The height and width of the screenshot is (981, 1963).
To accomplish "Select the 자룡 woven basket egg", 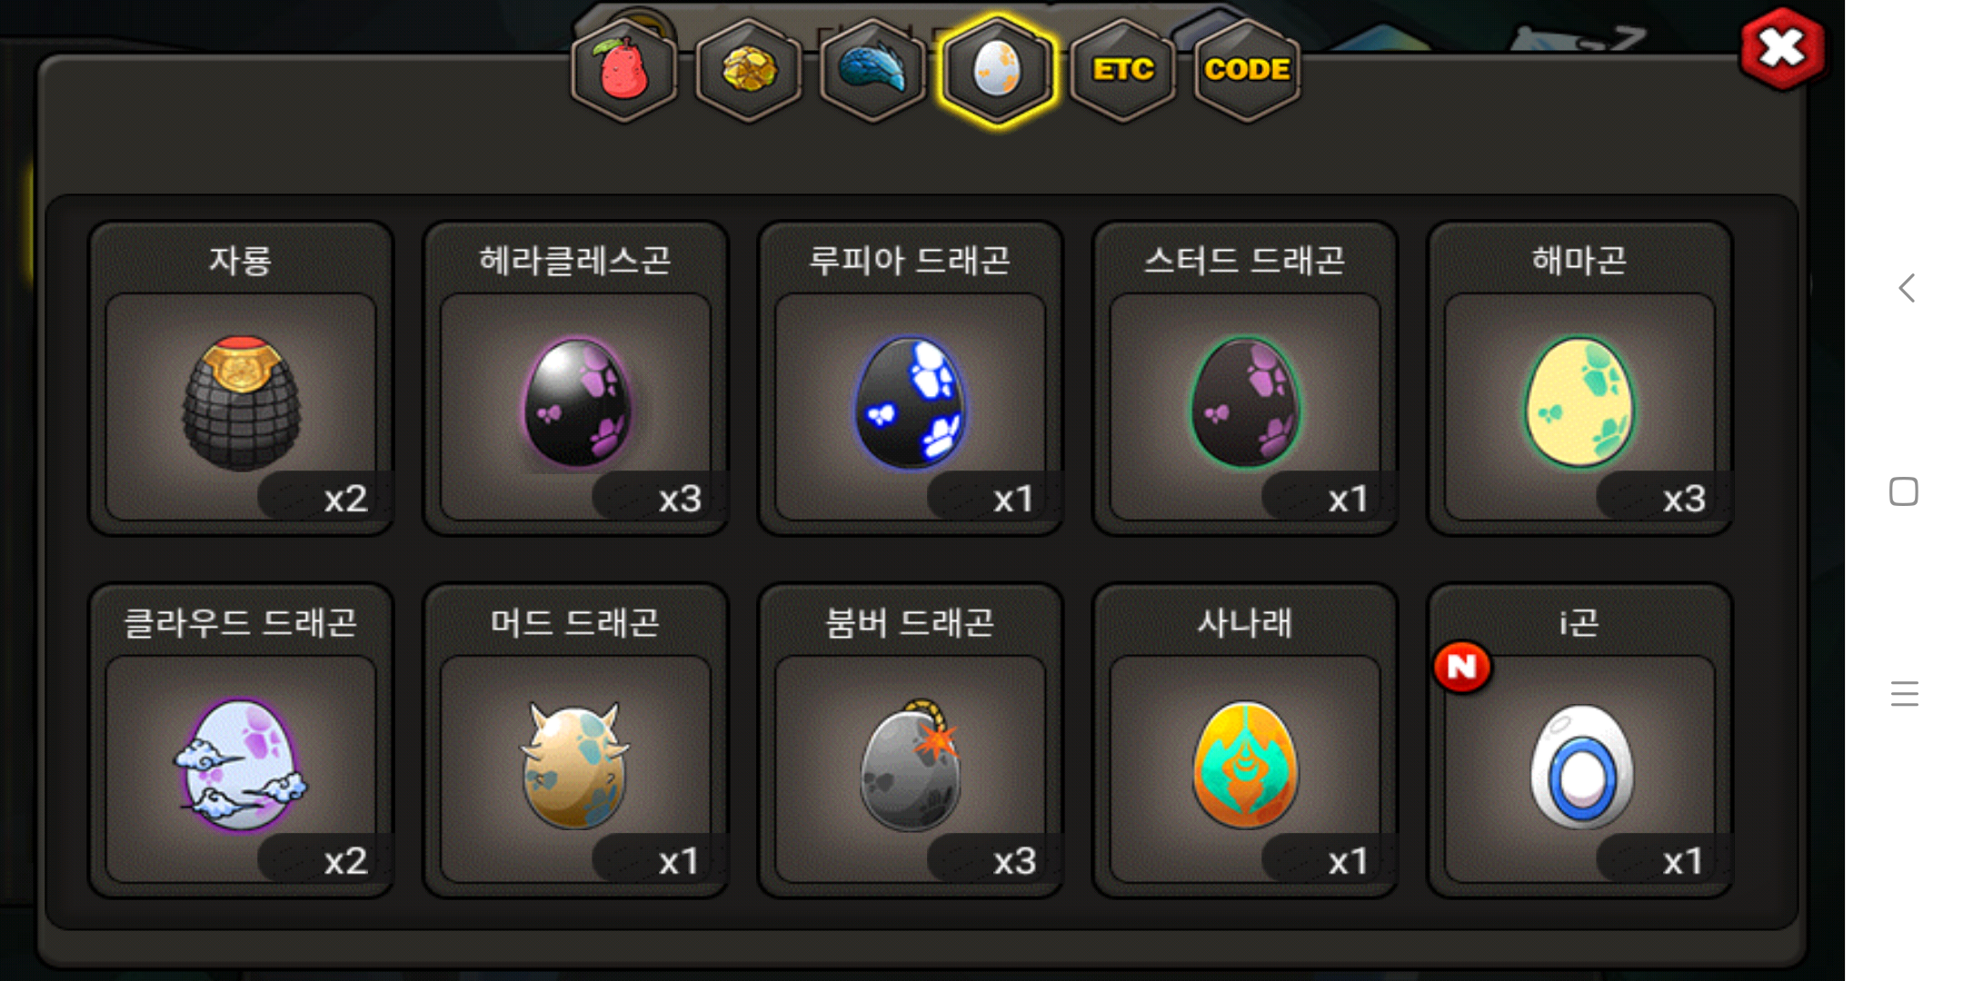I will click(x=241, y=379).
